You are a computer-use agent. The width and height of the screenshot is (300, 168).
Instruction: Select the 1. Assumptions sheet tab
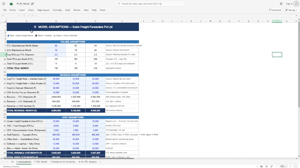(24, 162)
